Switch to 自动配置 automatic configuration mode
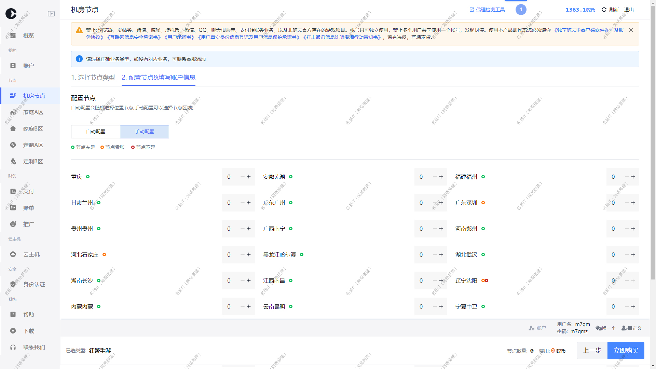Image resolution: width=656 pixels, height=369 pixels. 95,132
